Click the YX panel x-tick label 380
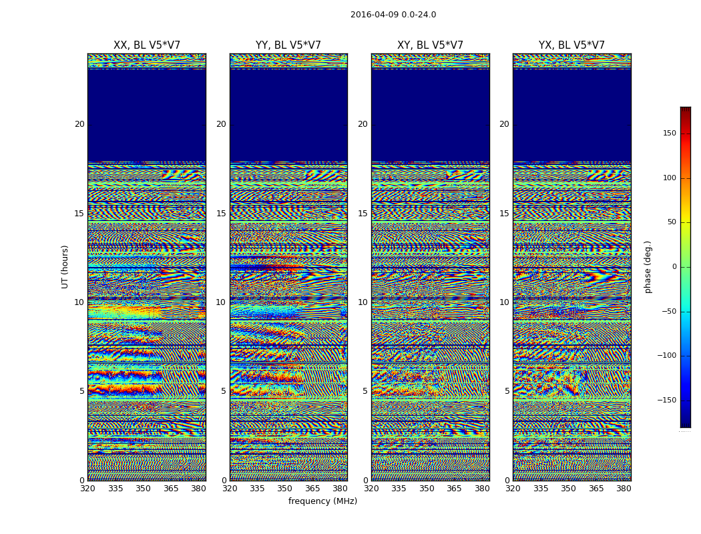The height and width of the screenshot is (534, 701). click(624, 489)
